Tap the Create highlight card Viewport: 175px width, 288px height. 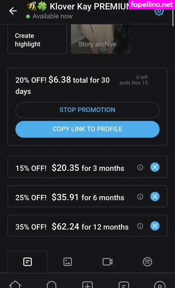37,40
